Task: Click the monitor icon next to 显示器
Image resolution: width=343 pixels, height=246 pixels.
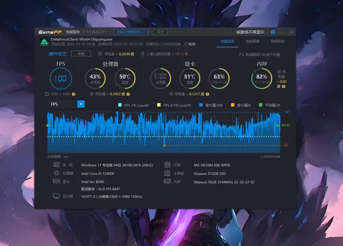Action: [56, 196]
